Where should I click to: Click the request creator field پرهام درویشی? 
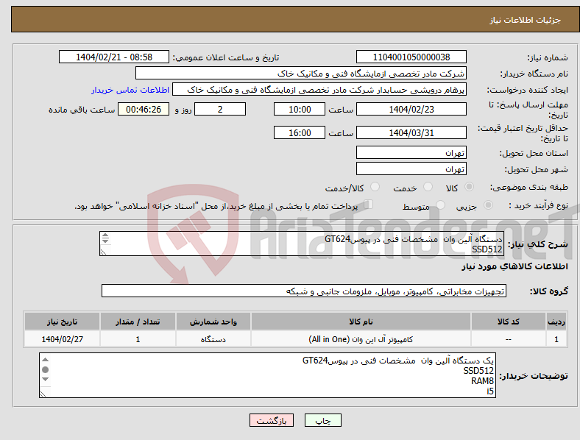319,90
